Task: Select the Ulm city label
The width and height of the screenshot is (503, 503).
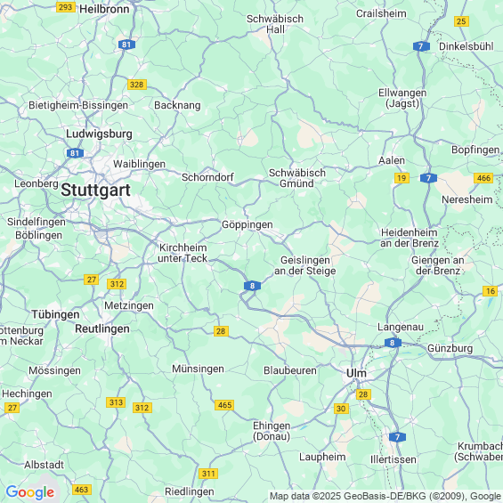Action: coord(356,373)
